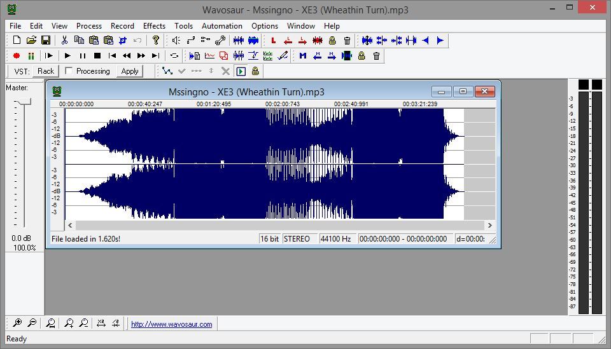Open the spectrum analysis graph icon
This screenshot has width=611, height=349.
pos(209,56)
